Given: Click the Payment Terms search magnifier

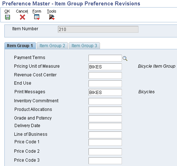Looking at the screenshot, I should pos(125,59).
